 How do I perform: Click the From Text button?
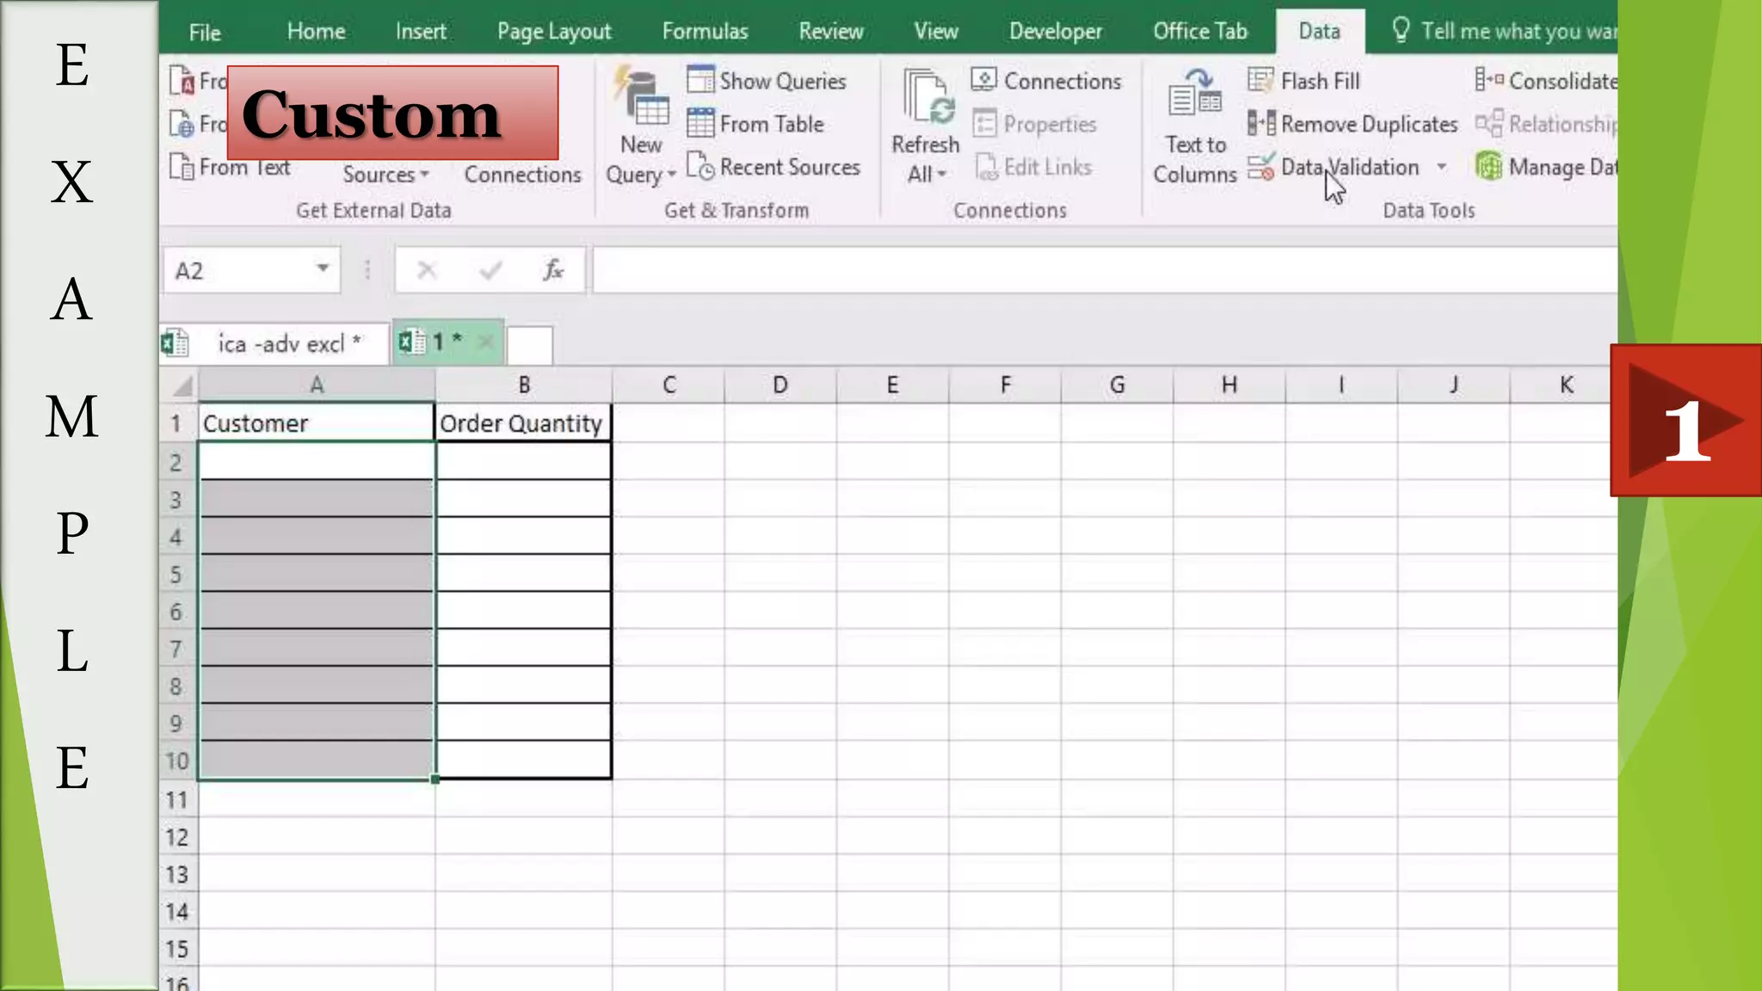click(231, 167)
